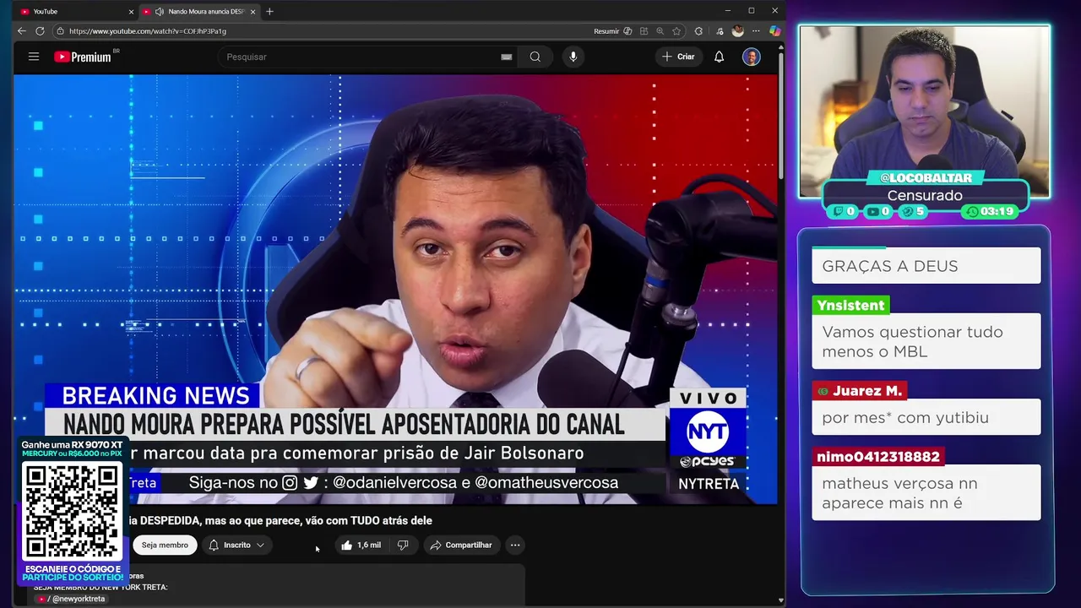The width and height of the screenshot is (1081, 608).
Task: Switch to the YouTube tab
Action: [76, 12]
